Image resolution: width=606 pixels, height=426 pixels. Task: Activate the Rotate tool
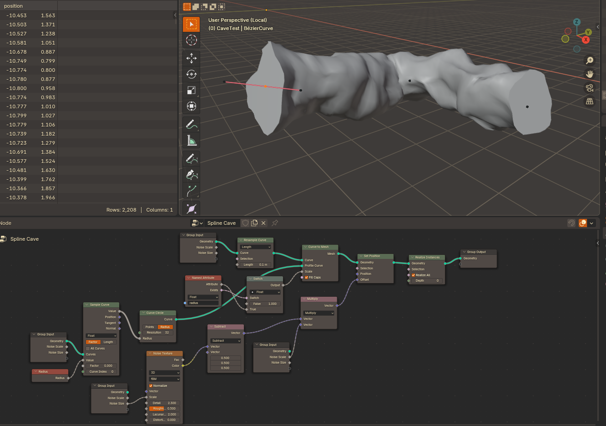pos(192,74)
